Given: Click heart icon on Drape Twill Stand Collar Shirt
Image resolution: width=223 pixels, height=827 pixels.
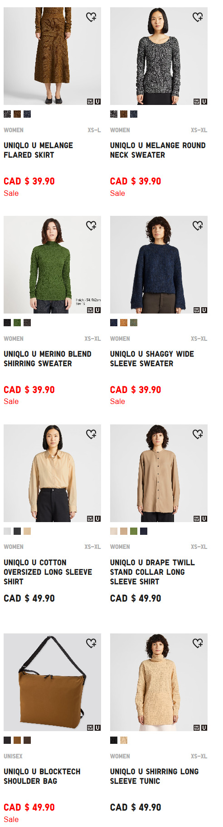Looking at the screenshot, I should coord(198,434).
